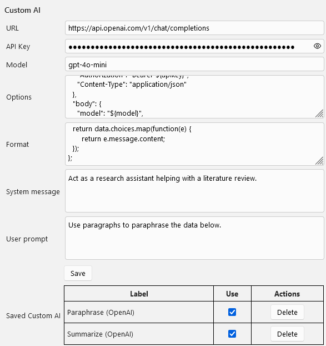Click the Actions column header

(287, 294)
